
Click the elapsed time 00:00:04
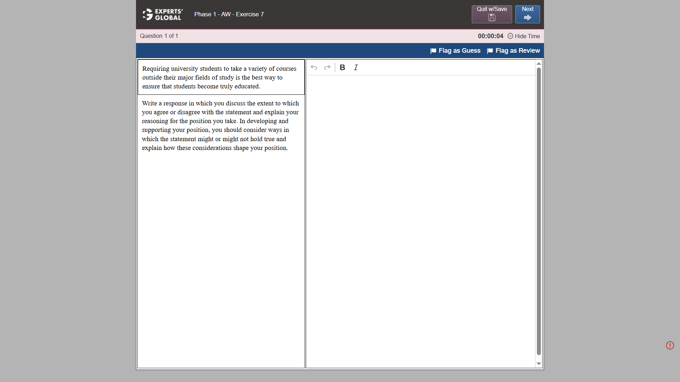click(490, 36)
